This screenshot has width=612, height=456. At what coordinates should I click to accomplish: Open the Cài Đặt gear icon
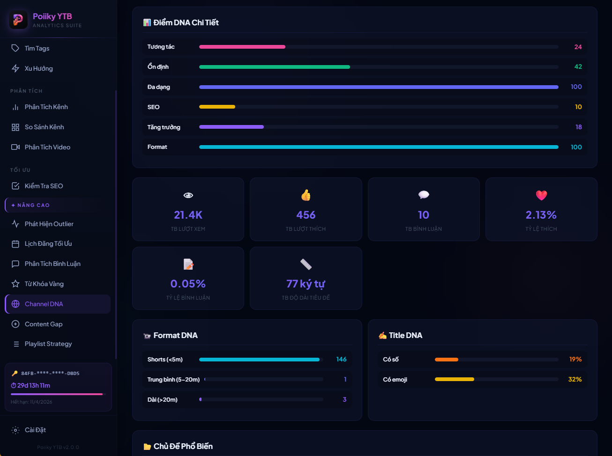coord(15,430)
